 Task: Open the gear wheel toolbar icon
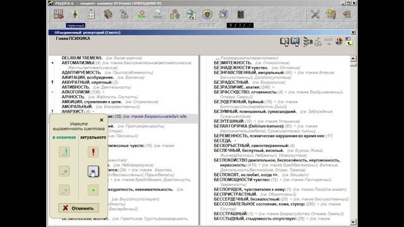(223, 15)
